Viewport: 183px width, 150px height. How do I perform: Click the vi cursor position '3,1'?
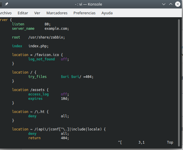(x=141, y=142)
